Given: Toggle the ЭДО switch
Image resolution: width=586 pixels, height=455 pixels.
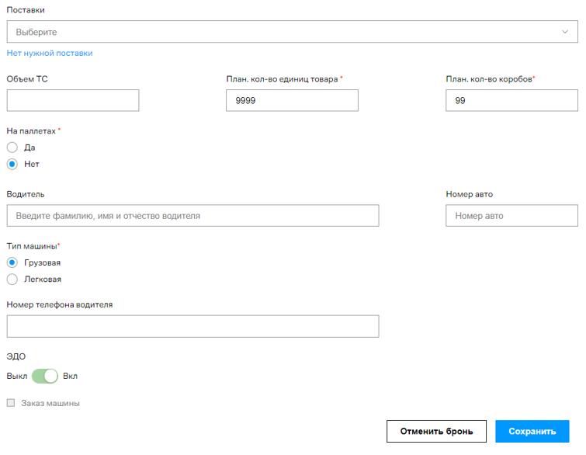Looking at the screenshot, I should point(45,377).
